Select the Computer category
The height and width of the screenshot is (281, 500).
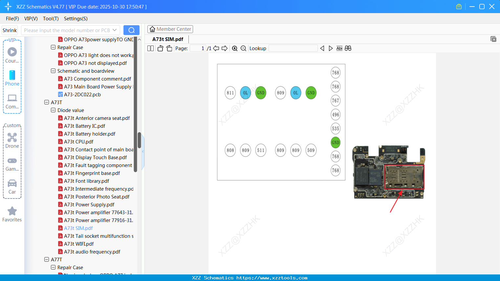(x=12, y=101)
